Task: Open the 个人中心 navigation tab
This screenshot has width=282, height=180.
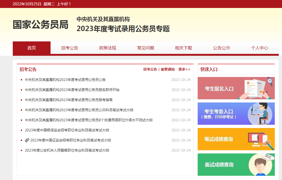Action: [259, 48]
